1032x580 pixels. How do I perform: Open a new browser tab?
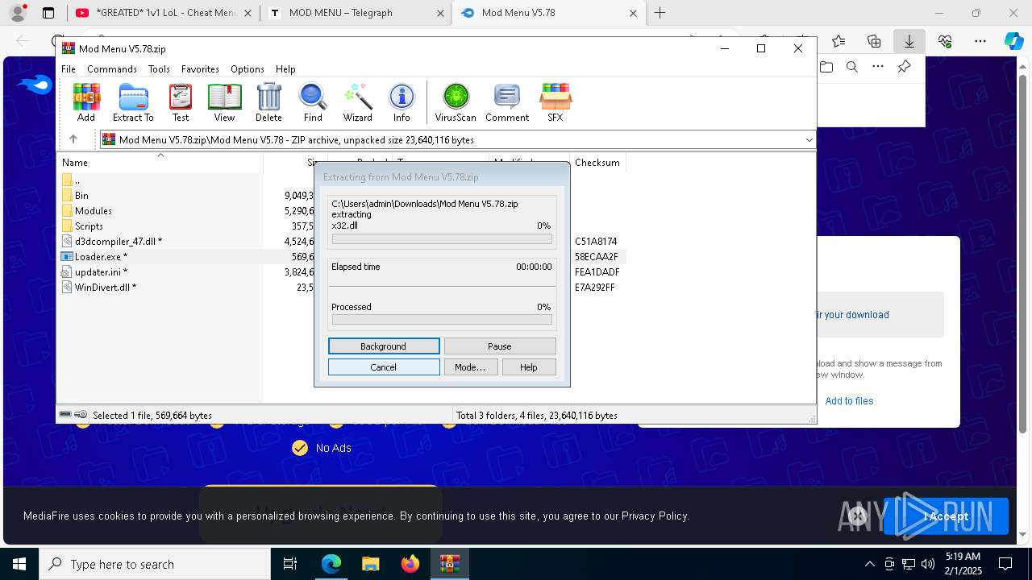click(x=660, y=13)
